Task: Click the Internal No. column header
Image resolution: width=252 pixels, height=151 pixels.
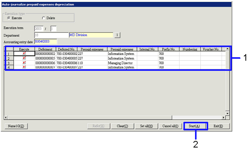Action: (147, 49)
